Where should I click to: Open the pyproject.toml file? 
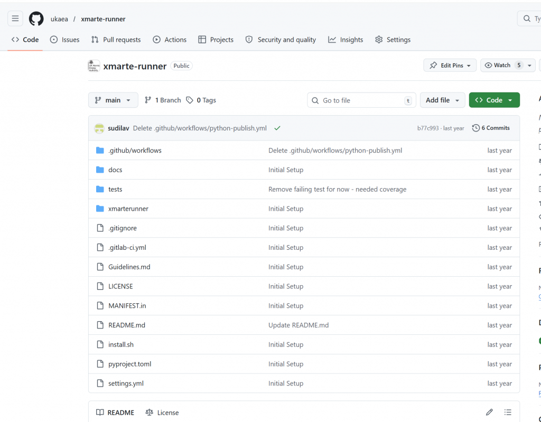(x=129, y=364)
